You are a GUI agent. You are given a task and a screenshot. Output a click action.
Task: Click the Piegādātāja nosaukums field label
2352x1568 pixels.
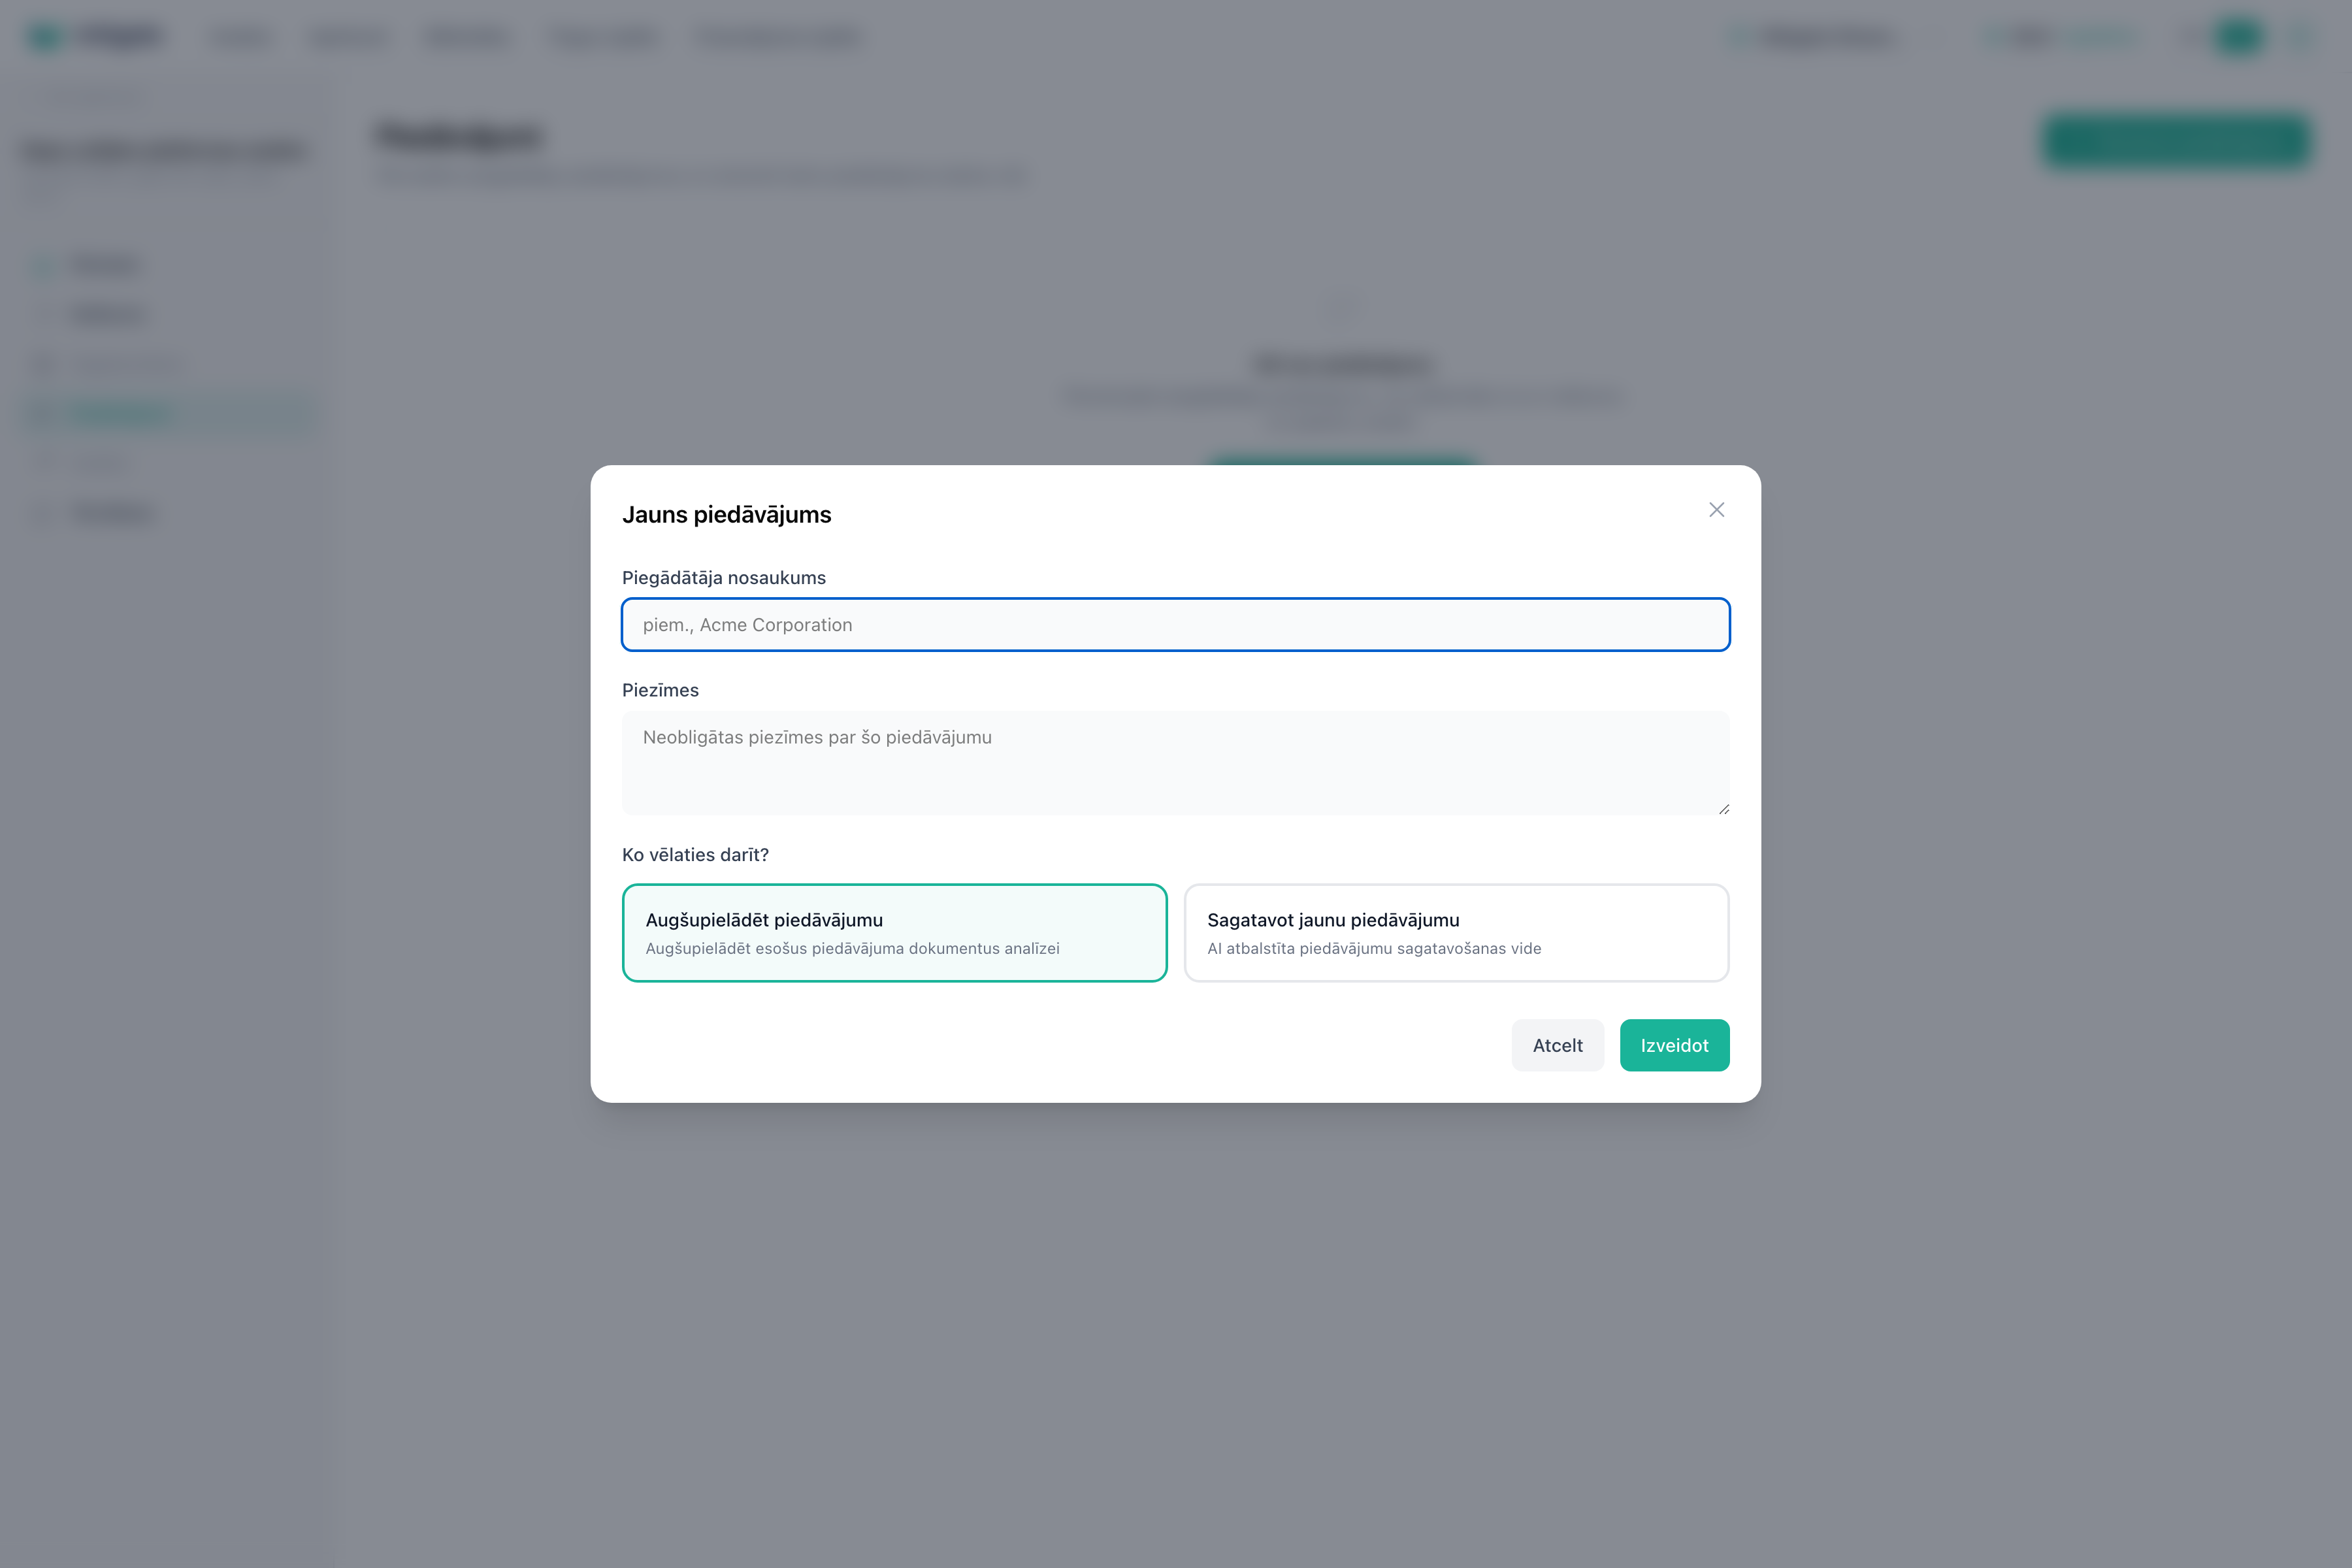724,578
